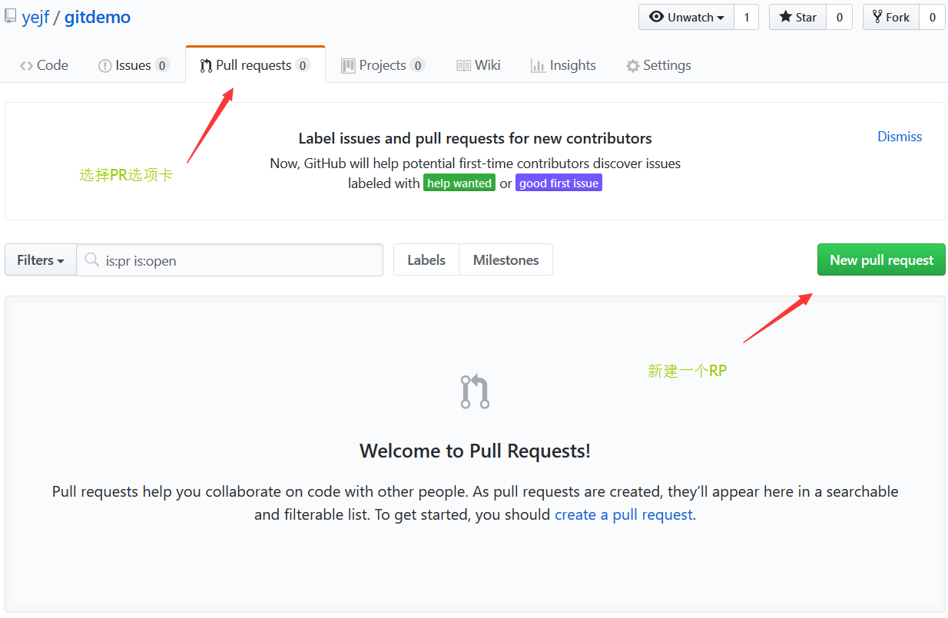Click the pull request icon above Welcome heading
This screenshot has width=948, height=618.
[475, 392]
